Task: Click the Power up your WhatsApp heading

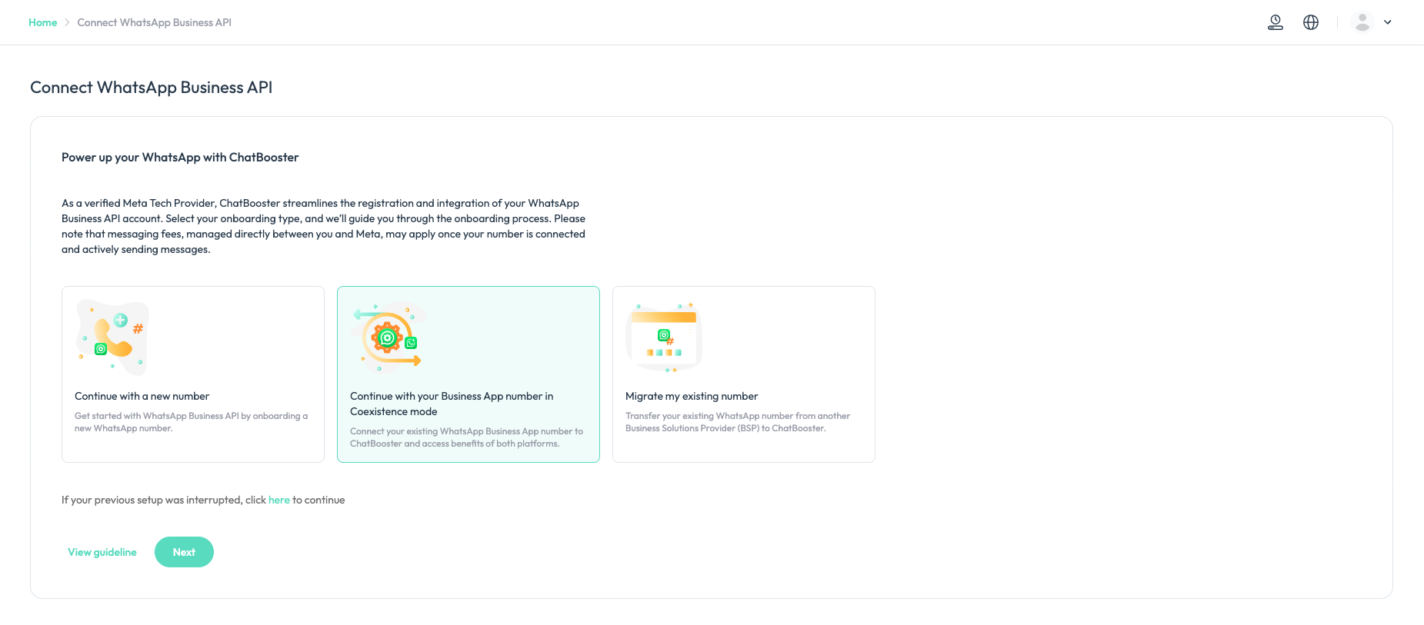Action: (x=180, y=157)
